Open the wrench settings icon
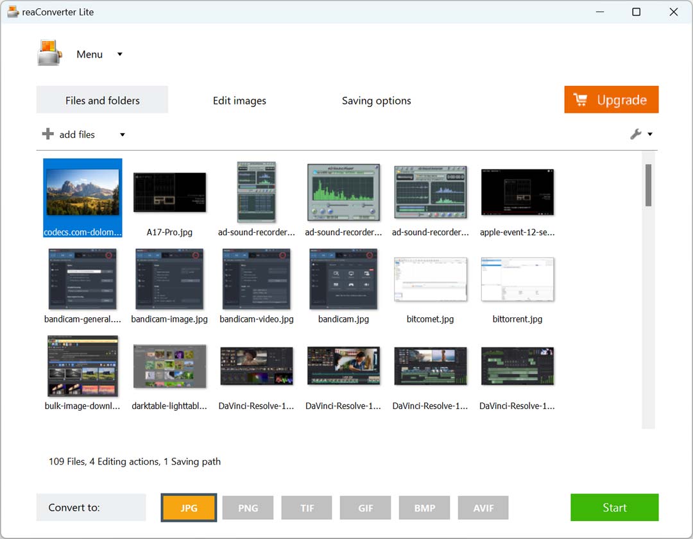693x539 pixels. tap(635, 134)
